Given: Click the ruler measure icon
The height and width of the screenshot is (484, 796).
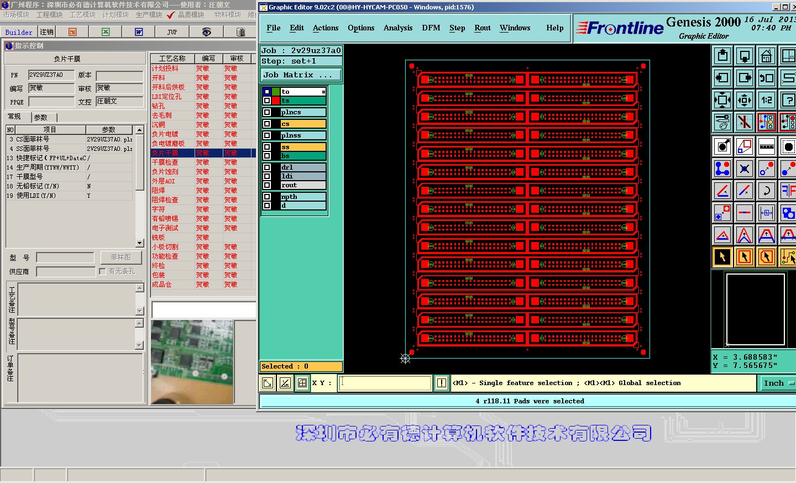Looking at the screenshot, I should pos(766,146).
